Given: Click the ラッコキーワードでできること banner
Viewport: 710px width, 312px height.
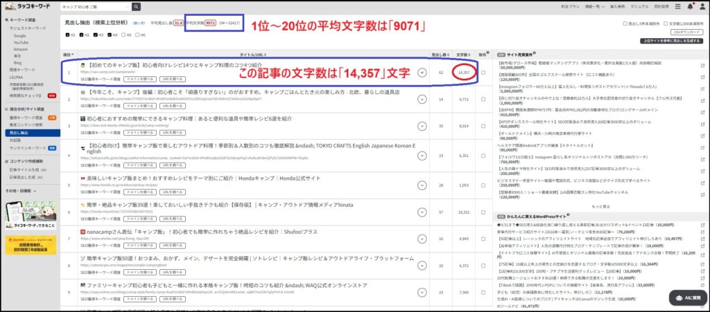Looking at the screenshot, I should (31, 215).
